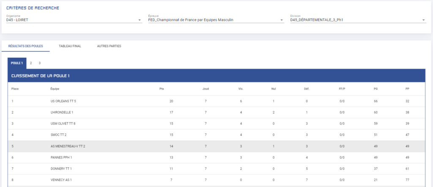Open the Épreuve dropdown selector
433x187 pixels.
click(216, 20)
